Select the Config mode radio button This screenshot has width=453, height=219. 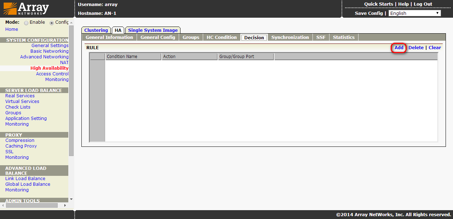tap(52, 23)
